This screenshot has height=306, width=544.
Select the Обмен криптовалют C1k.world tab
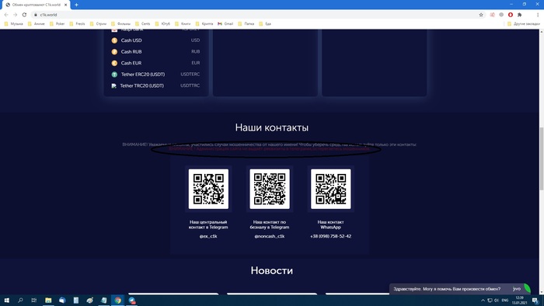pos(36,5)
